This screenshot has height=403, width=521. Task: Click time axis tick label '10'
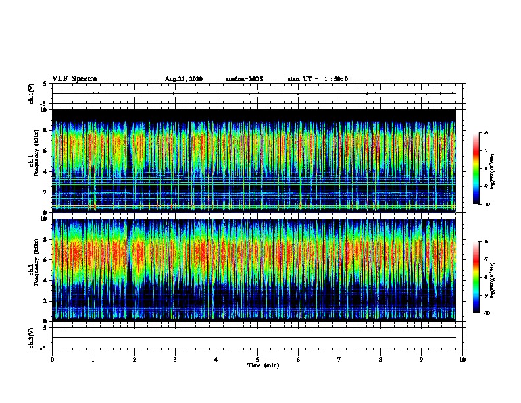click(462, 359)
